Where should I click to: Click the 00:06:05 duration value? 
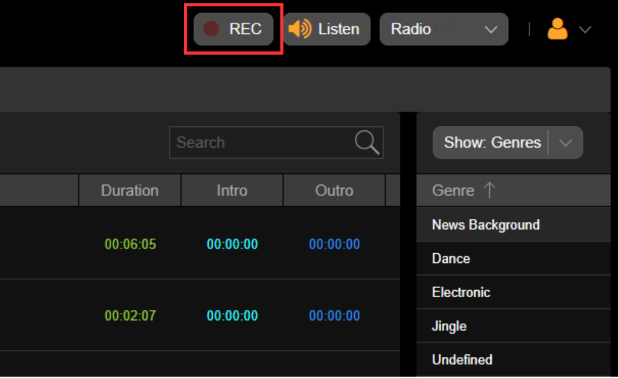130,244
